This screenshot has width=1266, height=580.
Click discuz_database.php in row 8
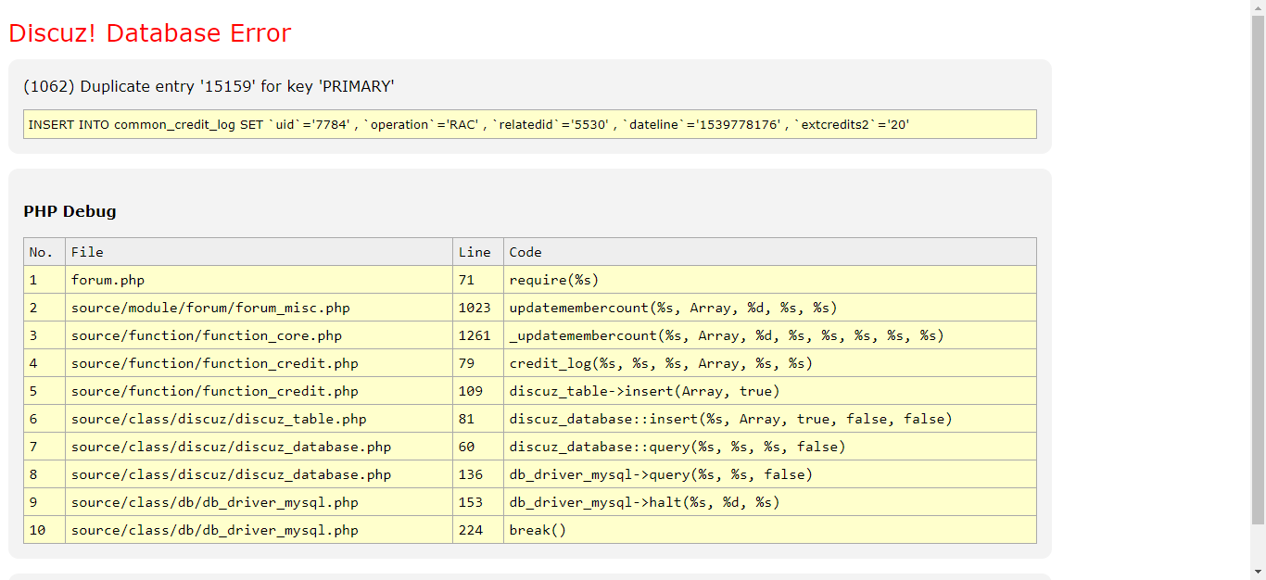[231, 474]
